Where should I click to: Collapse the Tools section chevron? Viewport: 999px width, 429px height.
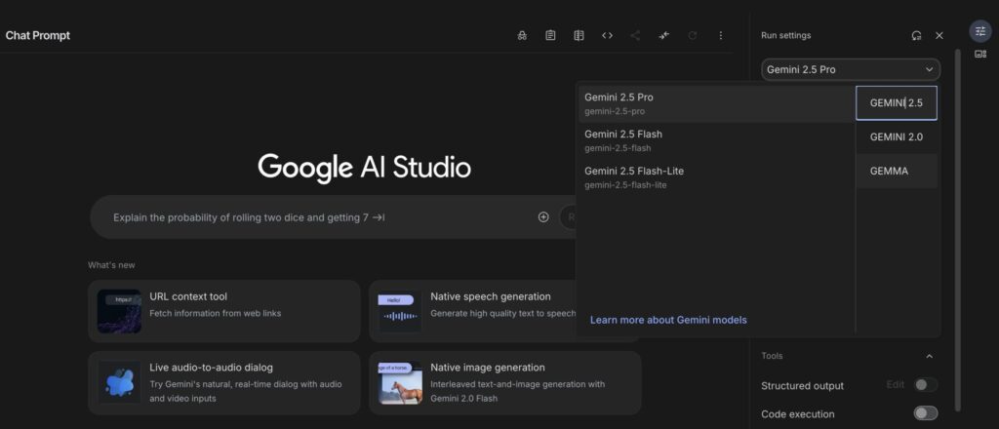tap(929, 356)
